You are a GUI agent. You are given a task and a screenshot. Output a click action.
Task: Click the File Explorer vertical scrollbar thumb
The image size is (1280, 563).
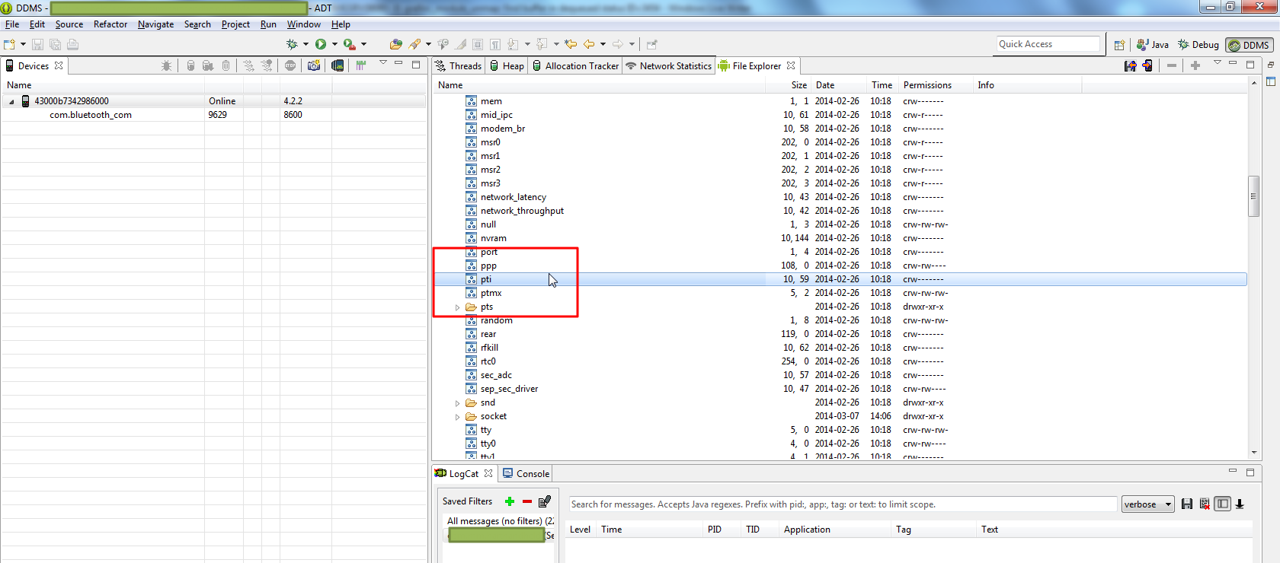(1253, 196)
